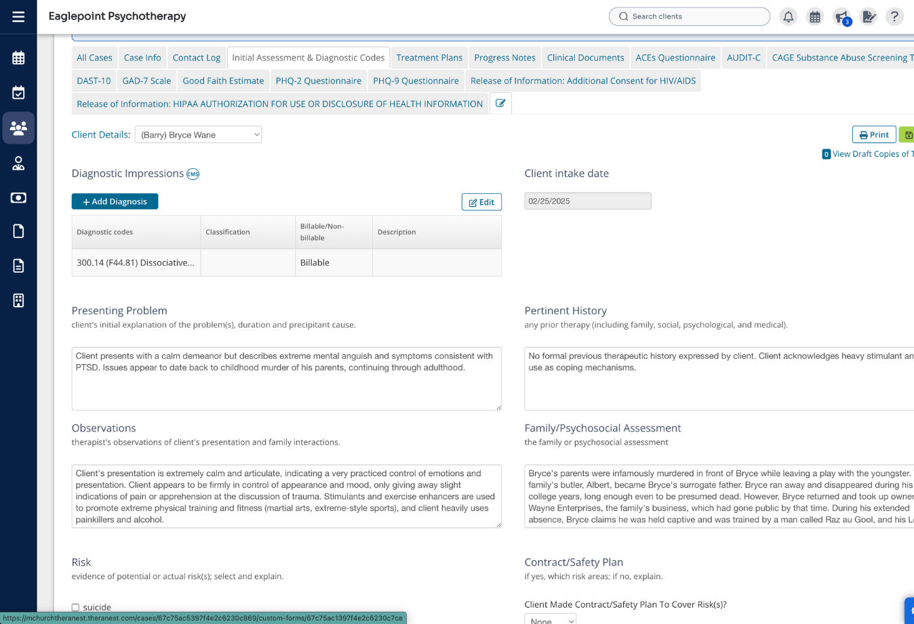
Task: Click into the Observations text box
Action: (287, 496)
